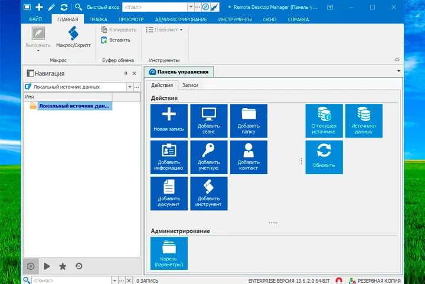Click Копировать in clipboard group
425x284 pixels.
click(119, 30)
